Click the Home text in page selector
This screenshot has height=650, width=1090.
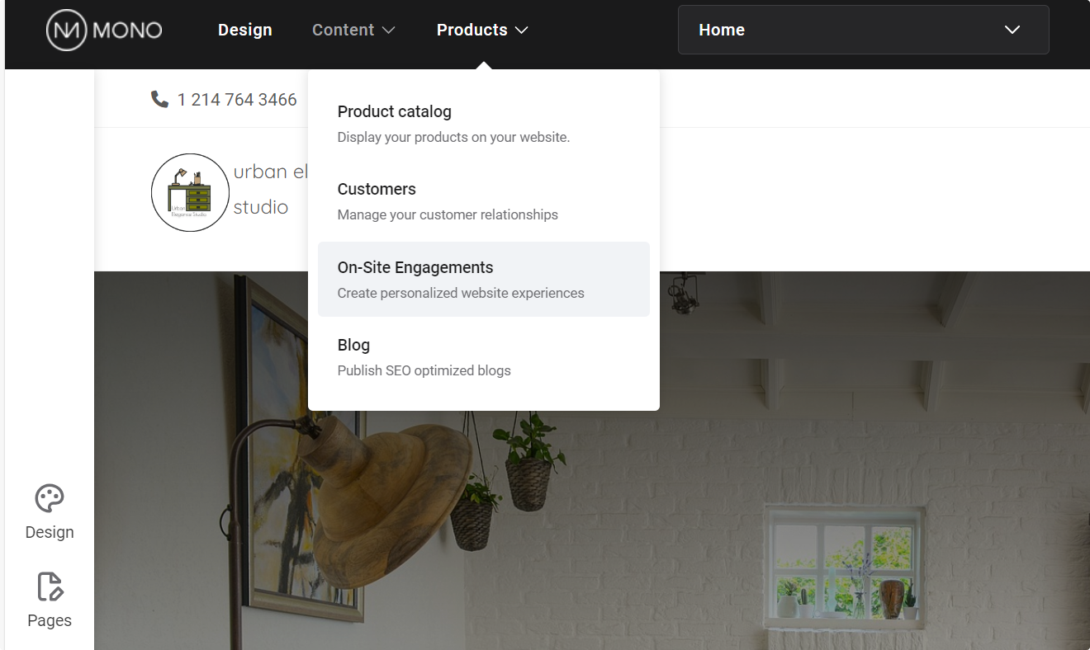pos(722,30)
